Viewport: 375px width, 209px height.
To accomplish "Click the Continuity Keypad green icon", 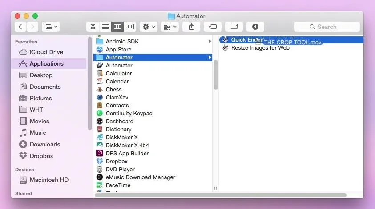I will pyautogui.click(x=100, y=113).
